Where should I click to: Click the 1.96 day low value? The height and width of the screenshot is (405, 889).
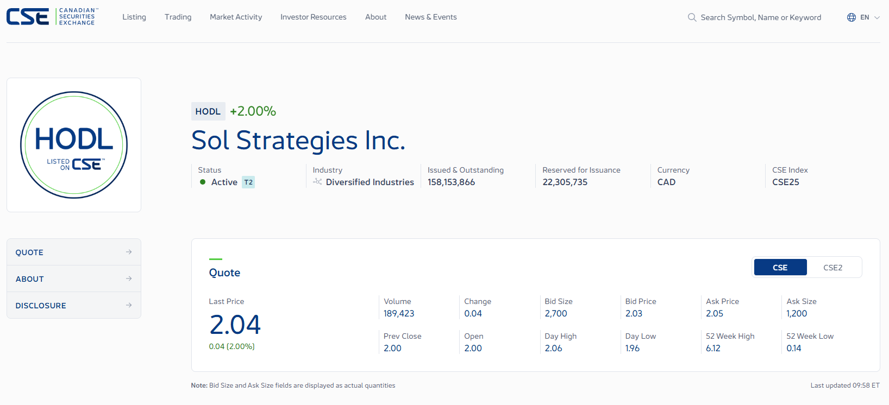[633, 348]
